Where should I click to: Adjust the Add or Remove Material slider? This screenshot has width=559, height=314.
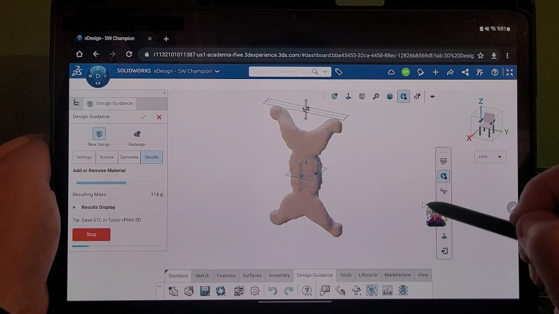pyautogui.click(x=129, y=183)
